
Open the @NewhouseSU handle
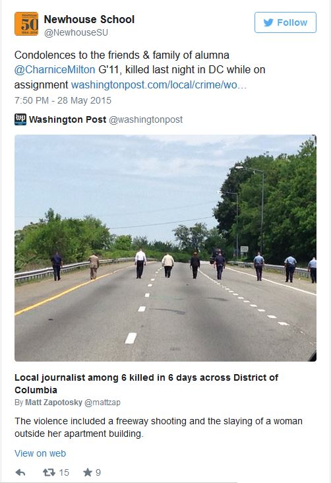[76, 32]
